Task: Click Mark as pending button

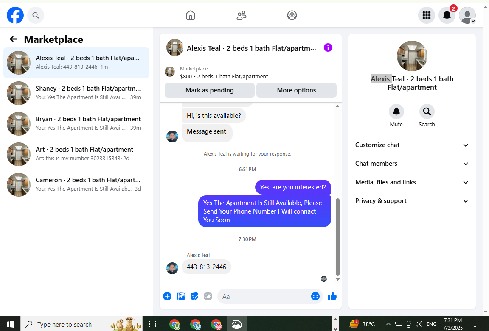Action: click(x=210, y=90)
